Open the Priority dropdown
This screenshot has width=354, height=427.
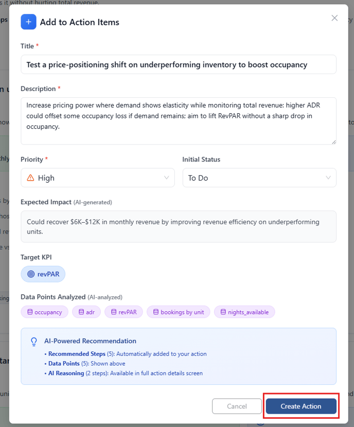(x=98, y=178)
